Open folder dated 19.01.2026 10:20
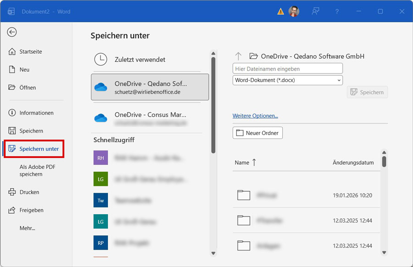Image resolution: width=413 pixels, height=267 pixels. click(307, 195)
